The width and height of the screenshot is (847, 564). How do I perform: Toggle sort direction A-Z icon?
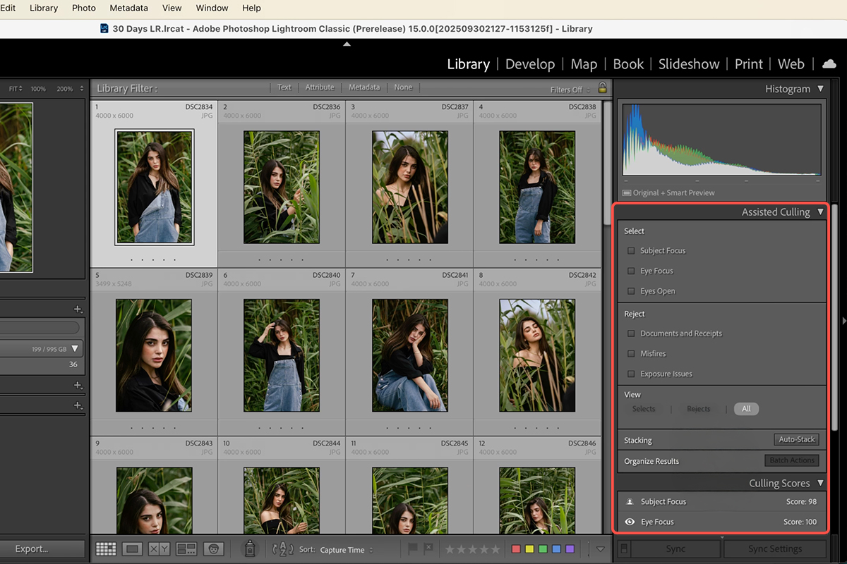click(282, 548)
